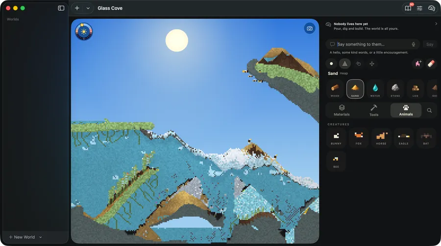Click the 'Say something to them...' field
Image resolution: width=441 pixels, height=246 pixels.
[372, 44]
